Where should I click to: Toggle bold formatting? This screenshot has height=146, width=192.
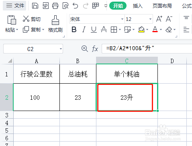(74, 29)
